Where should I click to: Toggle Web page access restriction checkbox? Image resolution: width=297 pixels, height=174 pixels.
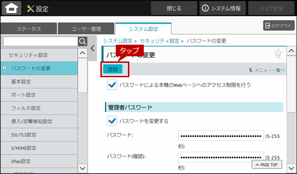pyautogui.click(x=112, y=85)
